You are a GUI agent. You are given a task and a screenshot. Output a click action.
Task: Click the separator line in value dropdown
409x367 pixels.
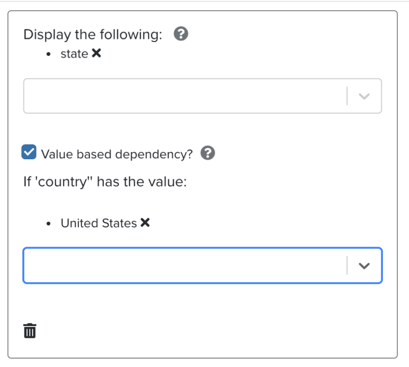pyautogui.click(x=347, y=265)
